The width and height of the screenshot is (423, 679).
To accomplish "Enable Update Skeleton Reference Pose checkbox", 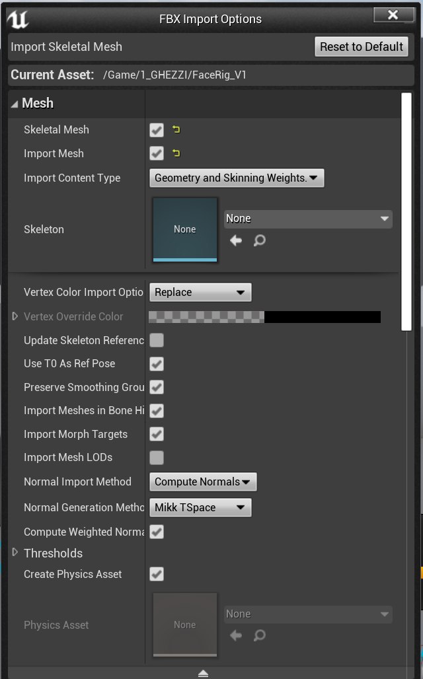I will [x=157, y=340].
